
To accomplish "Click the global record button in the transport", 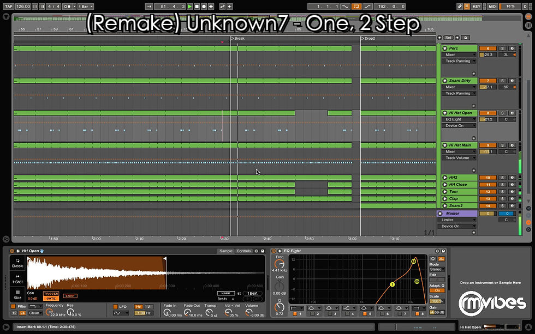I will click(204, 6).
